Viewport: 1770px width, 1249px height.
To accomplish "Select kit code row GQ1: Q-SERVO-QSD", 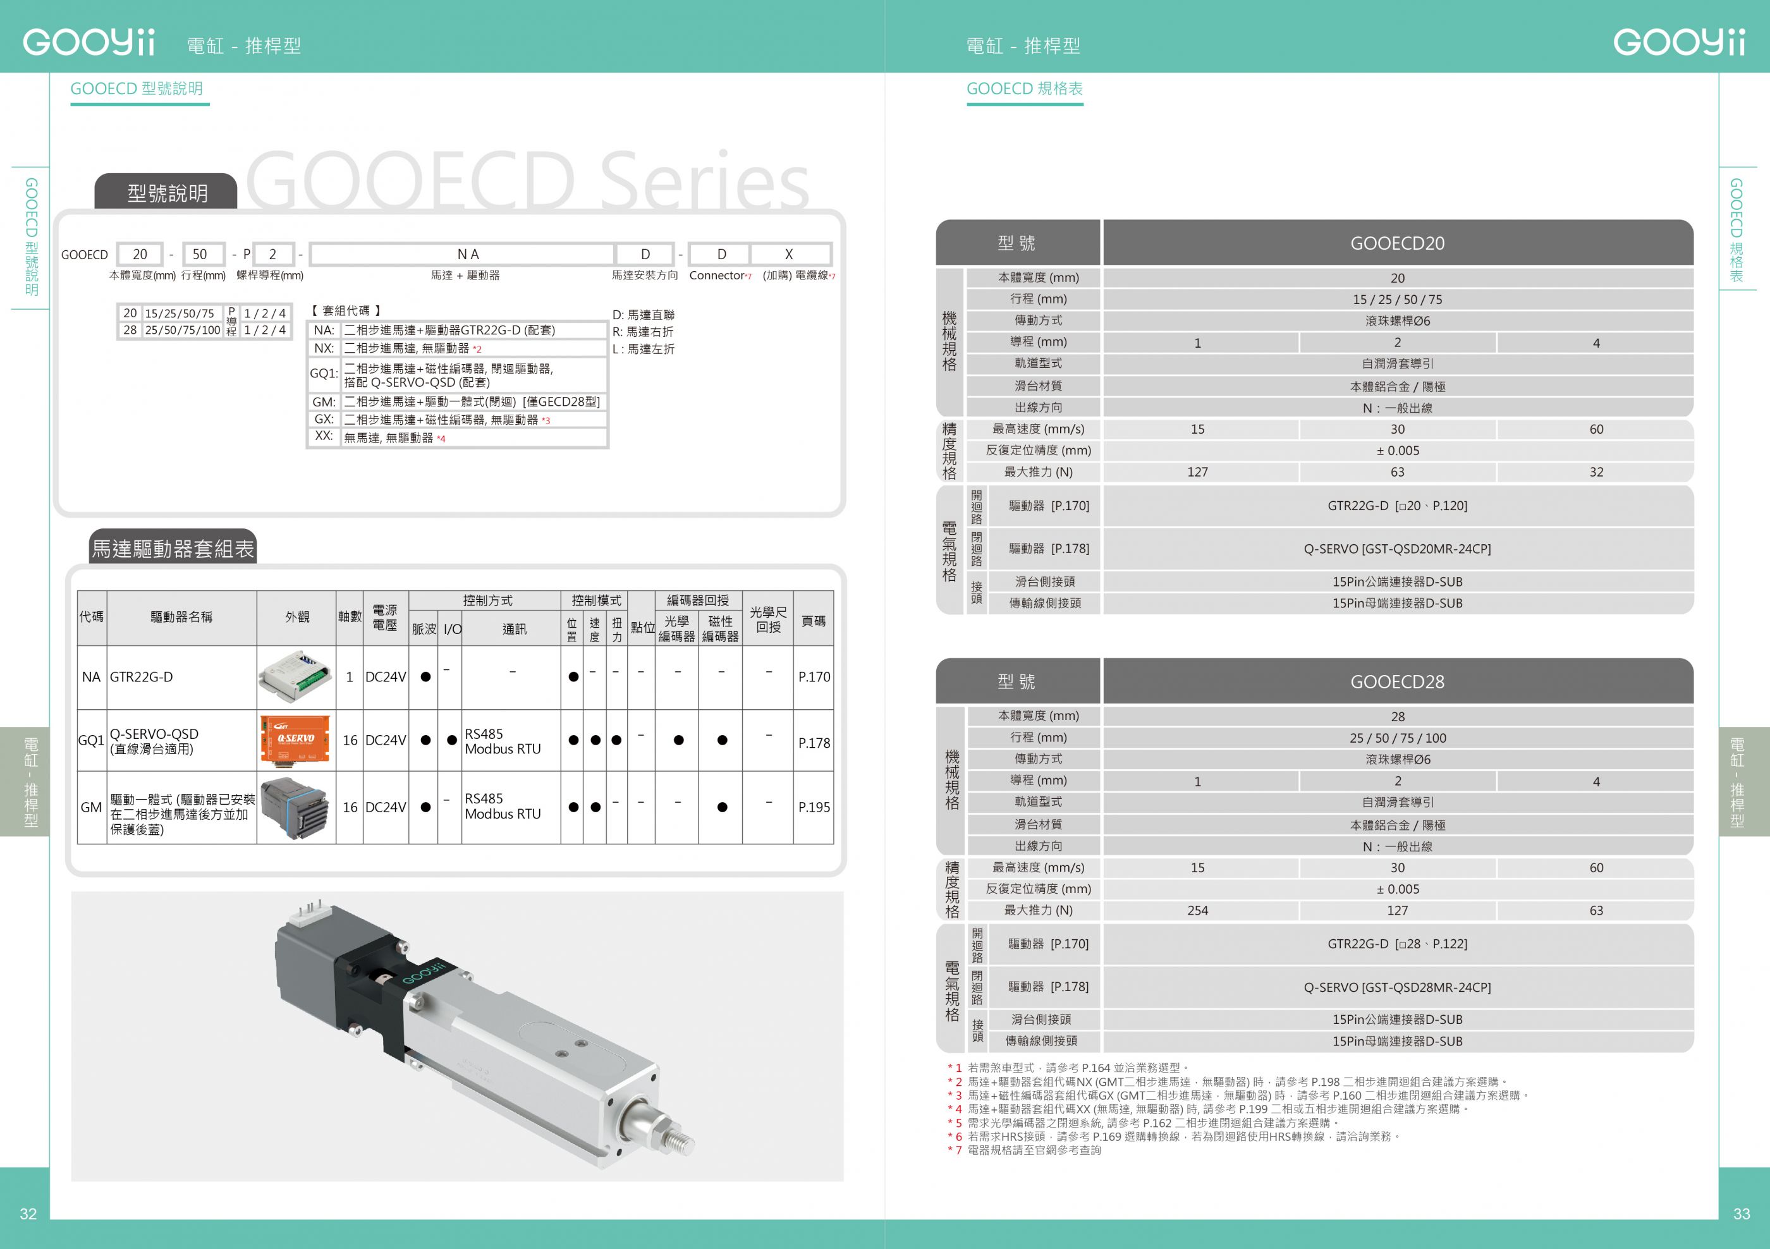I will [x=458, y=375].
